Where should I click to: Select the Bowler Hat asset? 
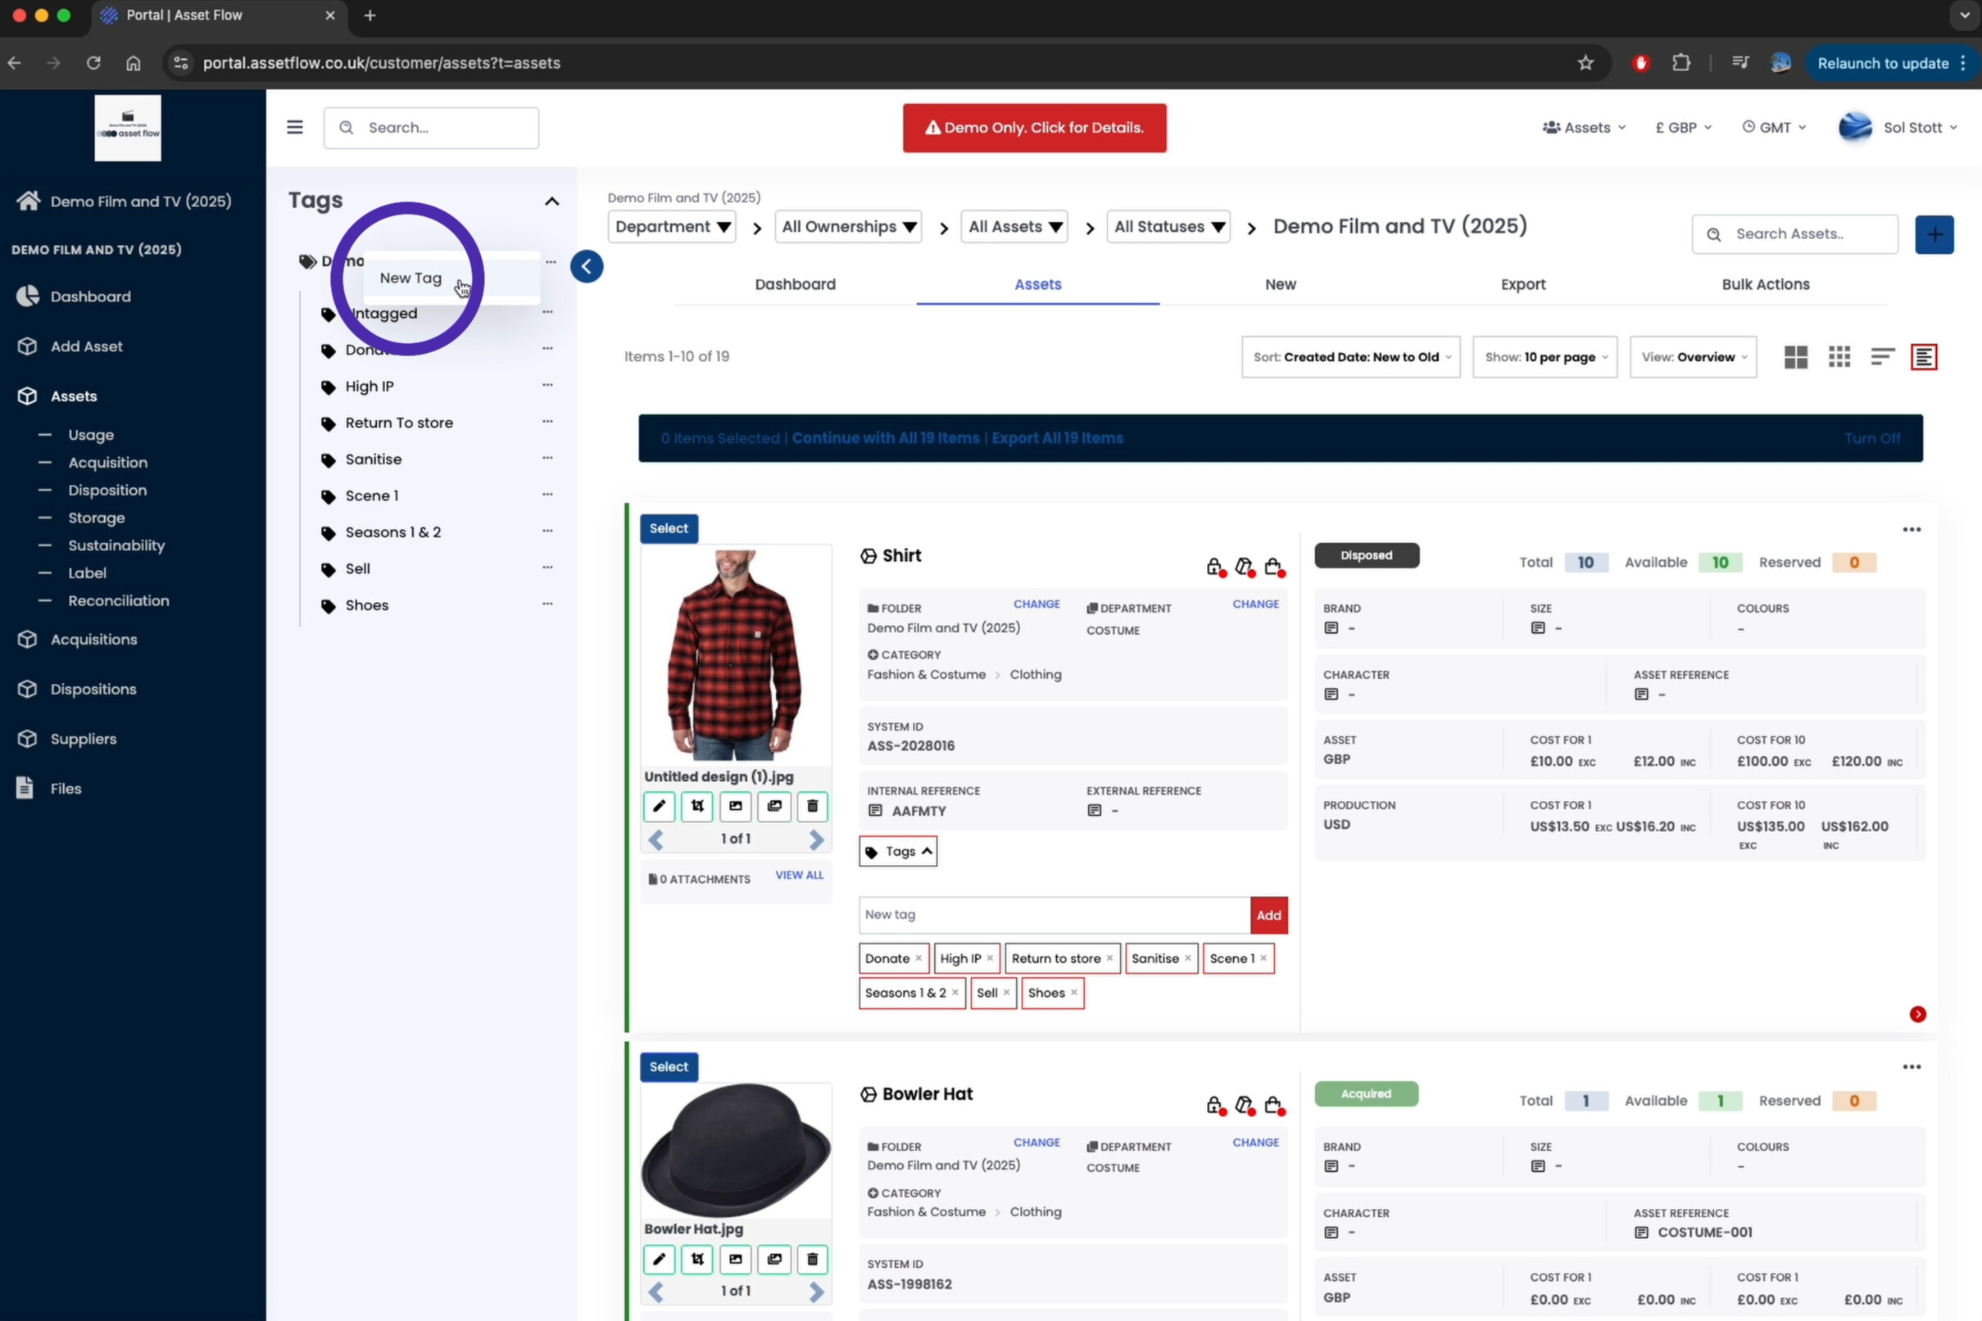click(x=669, y=1066)
